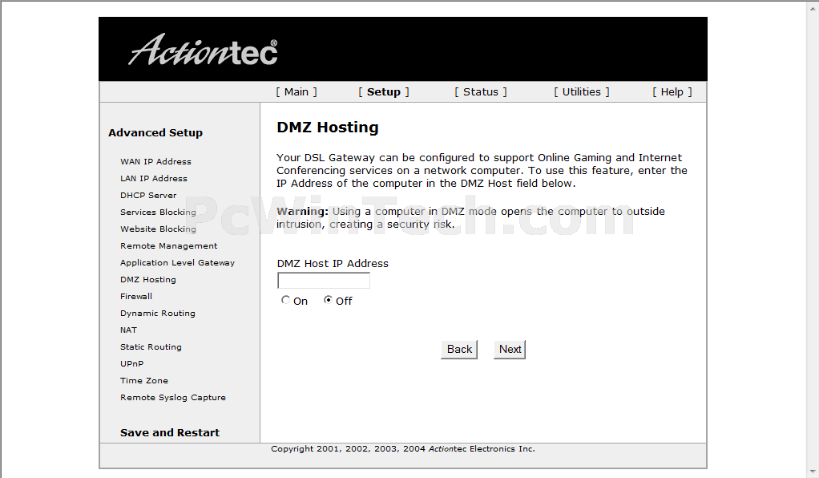The height and width of the screenshot is (478, 819).
Task: Switch to the Status tab
Action: tap(481, 92)
